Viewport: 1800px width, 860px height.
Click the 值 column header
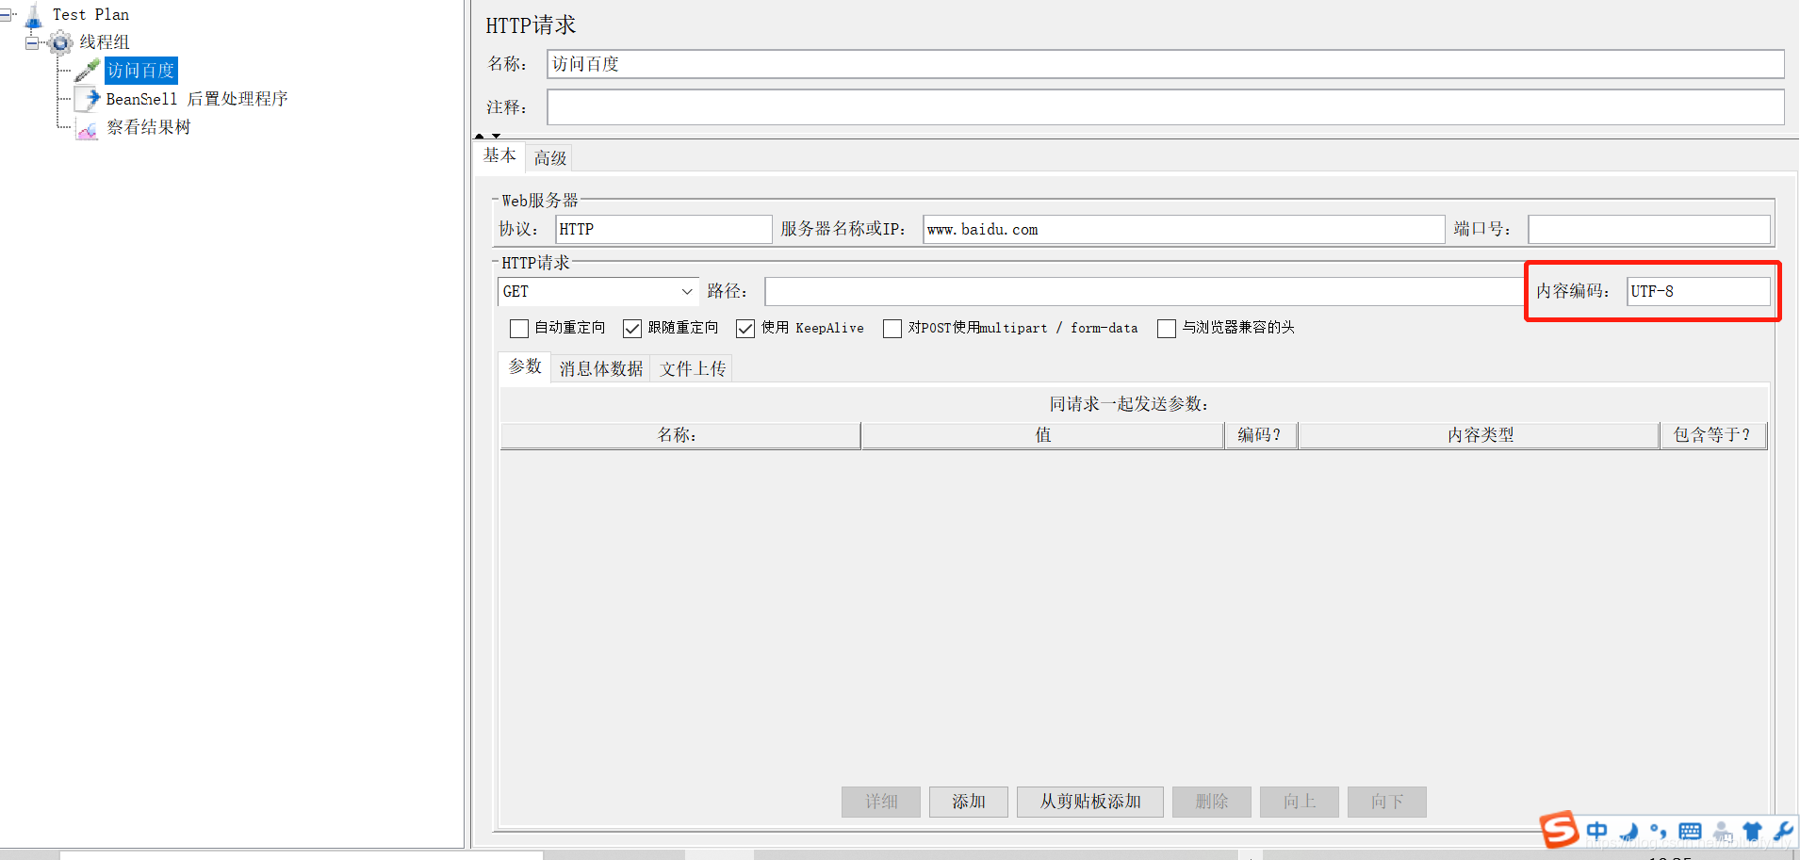click(1043, 435)
